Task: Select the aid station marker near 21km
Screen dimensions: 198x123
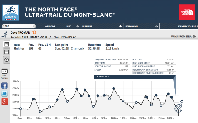Action: (40, 112)
